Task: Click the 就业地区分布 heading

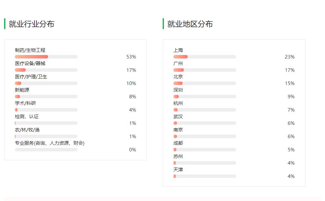Action: pos(190,24)
